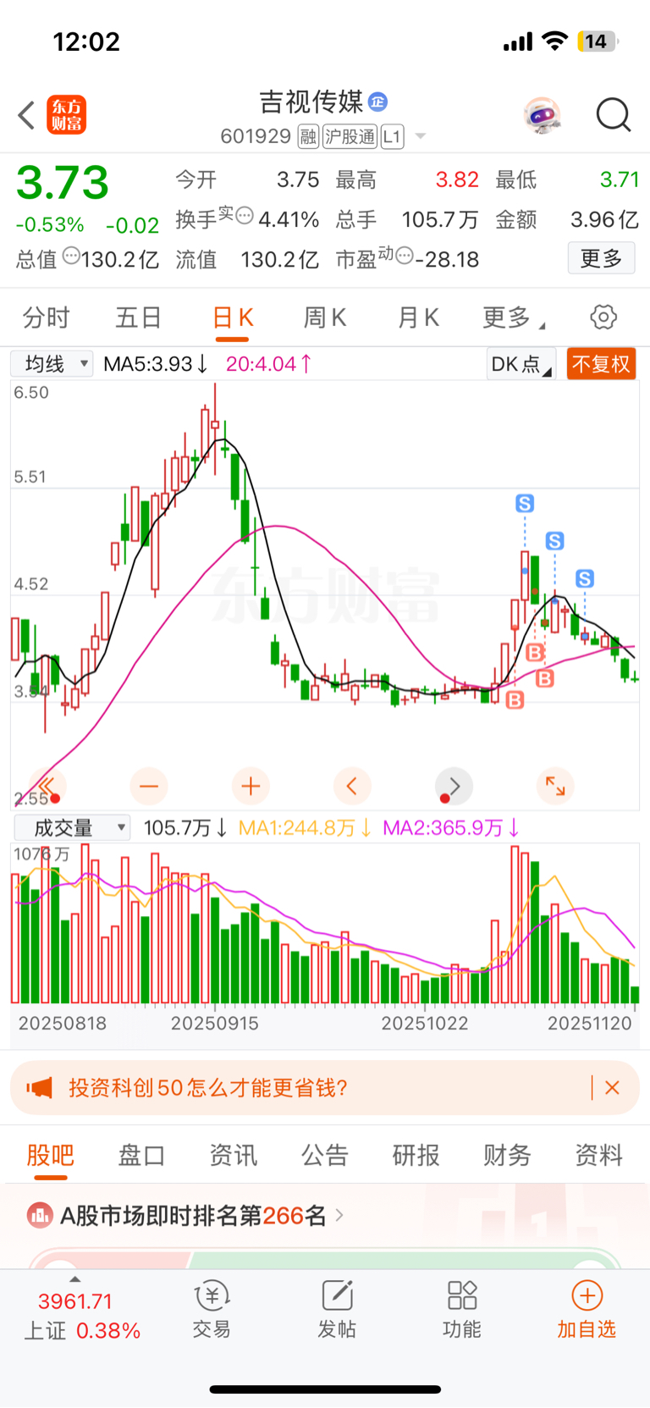The height and width of the screenshot is (1408, 650).
Task: Tap the MA2:365.9万 volume label
Action: pyautogui.click(x=451, y=827)
